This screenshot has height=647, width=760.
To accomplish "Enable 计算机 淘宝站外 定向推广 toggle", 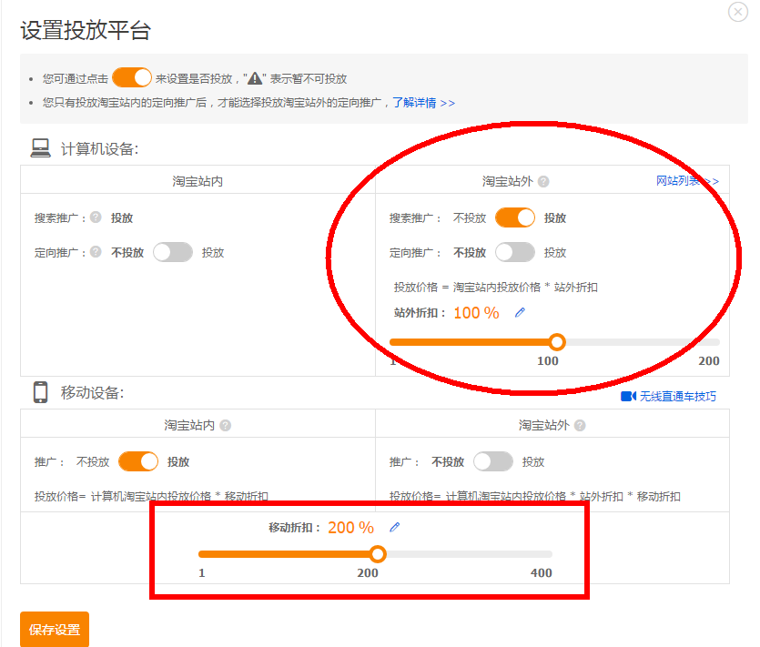I will [x=515, y=253].
